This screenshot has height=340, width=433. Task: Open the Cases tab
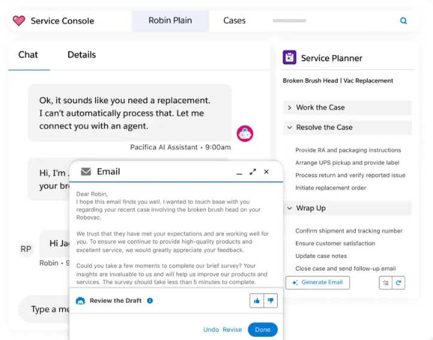(x=234, y=20)
